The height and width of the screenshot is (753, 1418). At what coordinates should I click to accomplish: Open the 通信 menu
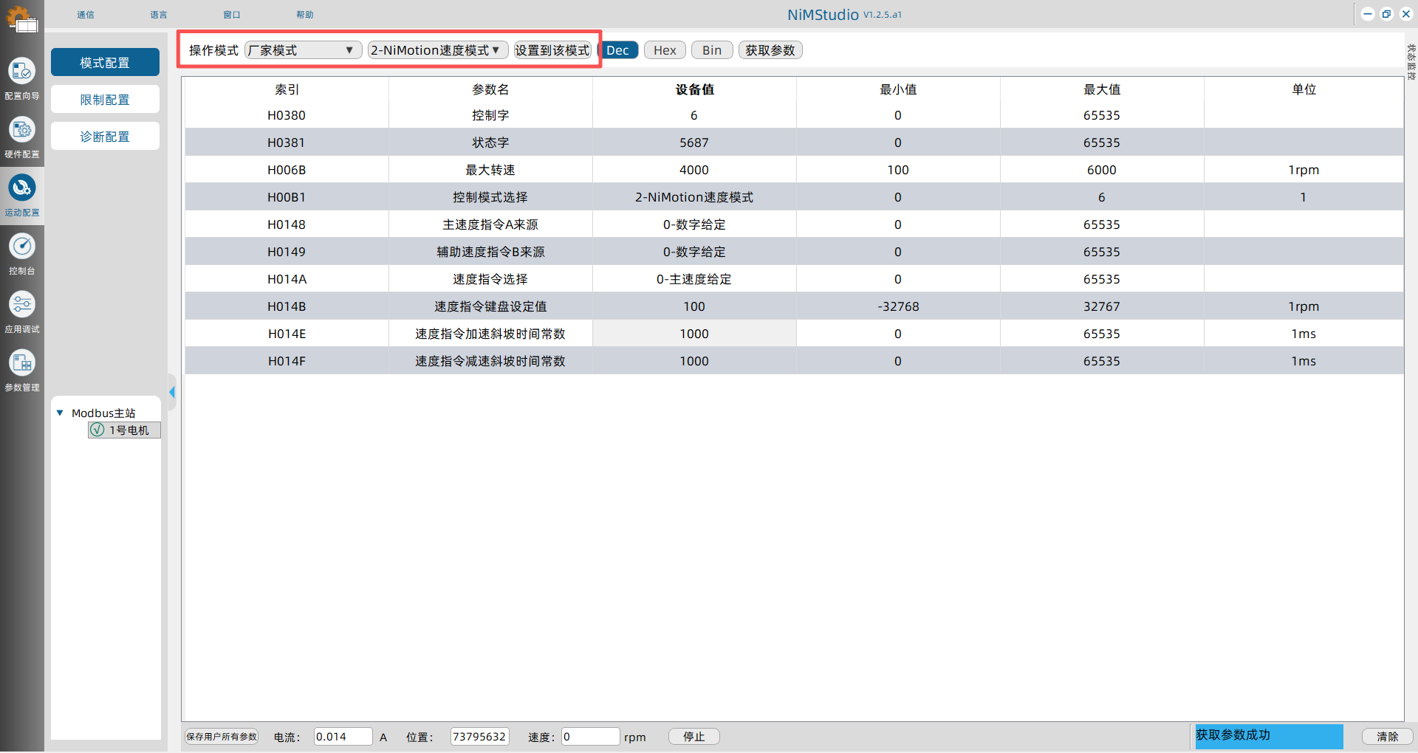pos(86,15)
